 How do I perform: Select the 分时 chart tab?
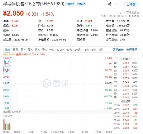[x=7, y=50]
